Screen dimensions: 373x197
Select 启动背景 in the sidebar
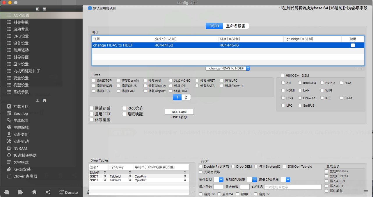click(21, 29)
